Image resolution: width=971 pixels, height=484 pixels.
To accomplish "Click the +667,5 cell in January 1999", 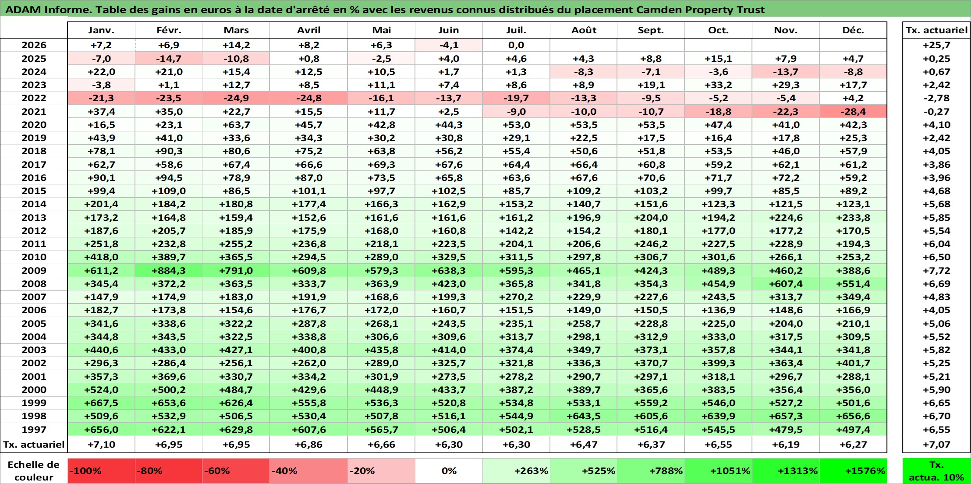I will point(101,403).
